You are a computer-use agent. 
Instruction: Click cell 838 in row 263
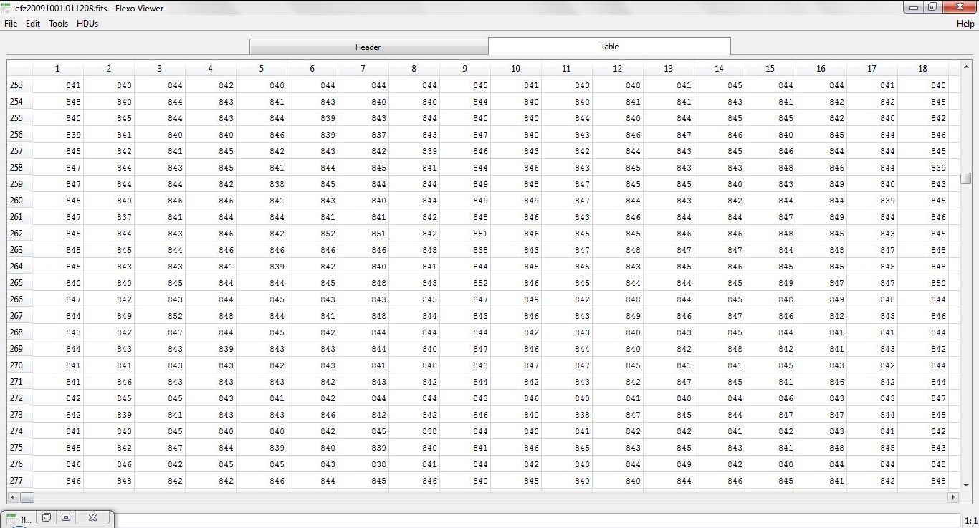click(x=465, y=250)
